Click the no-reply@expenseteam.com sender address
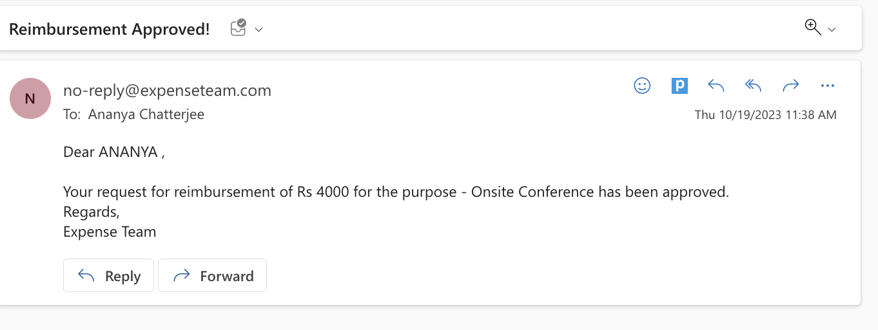878x330 pixels. coord(167,91)
